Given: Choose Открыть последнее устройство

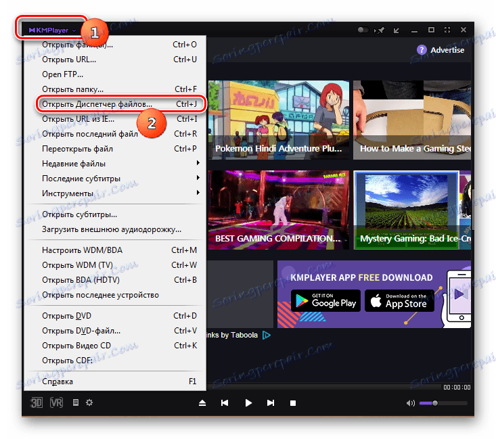Looking at the screenshot, I should click(x=115, y=295).
